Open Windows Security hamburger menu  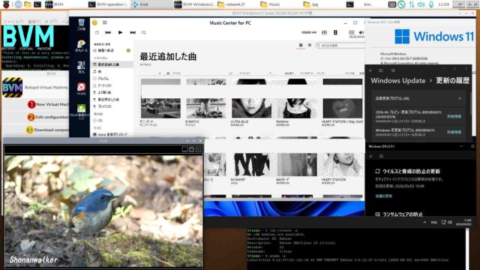(381, 156)
